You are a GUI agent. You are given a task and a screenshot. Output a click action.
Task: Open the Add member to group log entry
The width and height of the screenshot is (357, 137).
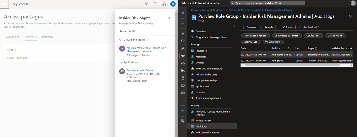click(297, 55)
